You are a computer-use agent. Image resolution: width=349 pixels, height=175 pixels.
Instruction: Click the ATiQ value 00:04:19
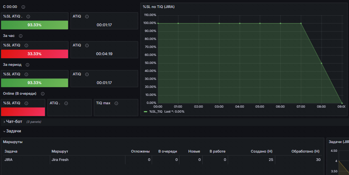[104, 54]
